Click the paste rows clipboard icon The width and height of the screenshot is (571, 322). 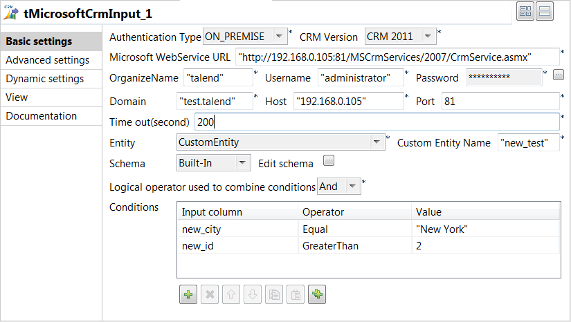(x=296, y=294)
